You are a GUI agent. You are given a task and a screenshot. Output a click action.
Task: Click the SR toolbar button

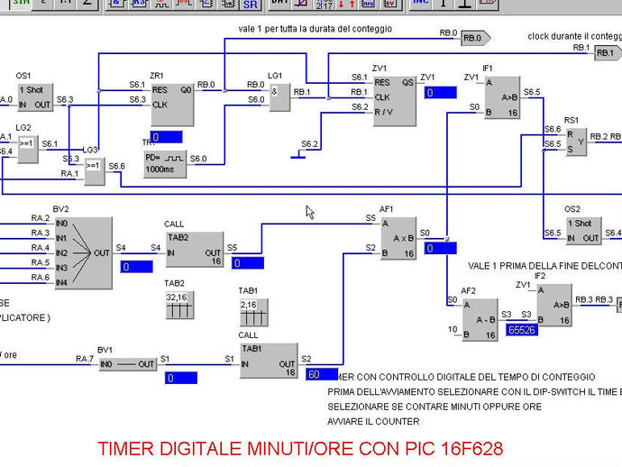[251, 5]
